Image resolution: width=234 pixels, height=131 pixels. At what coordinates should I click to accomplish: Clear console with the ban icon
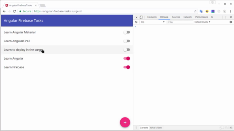136,22
